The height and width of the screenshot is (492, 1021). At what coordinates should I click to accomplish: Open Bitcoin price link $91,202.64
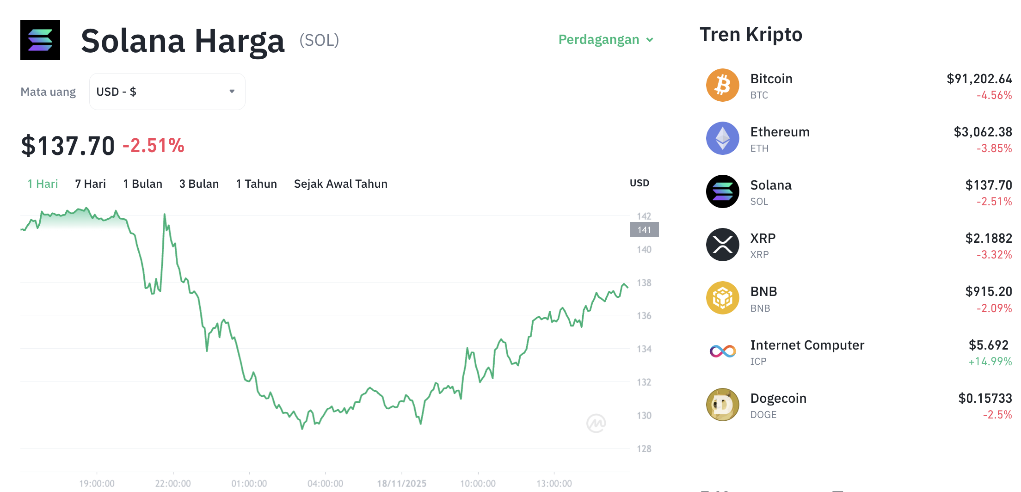(x=979, y=79)
